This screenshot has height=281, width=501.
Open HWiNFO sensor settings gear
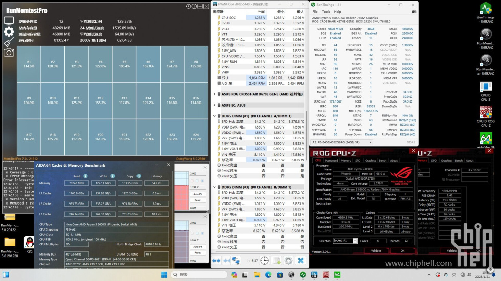[x=288, y=261]
